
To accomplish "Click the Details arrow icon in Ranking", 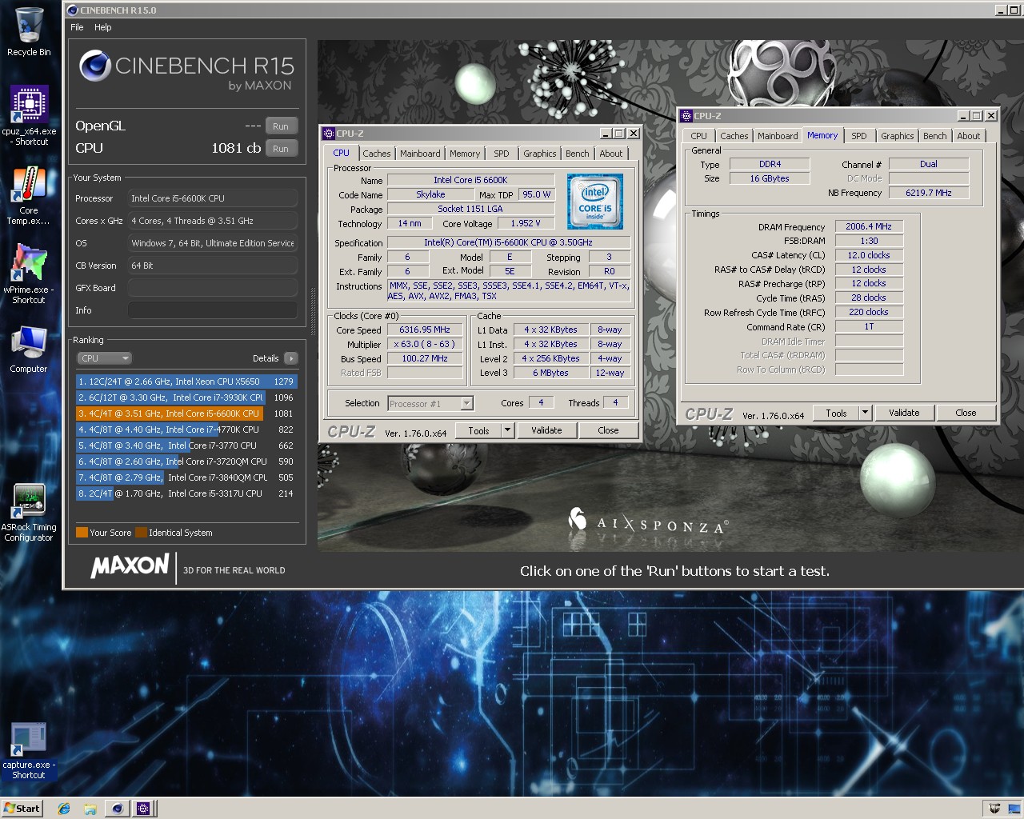I will (291, 358).
